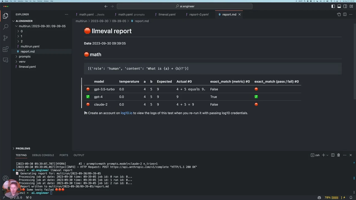This screenshot has width=356, height=200.
Task: Click the 78% battery status bar item
Action: pyautogui.click(x=335, y=197)
